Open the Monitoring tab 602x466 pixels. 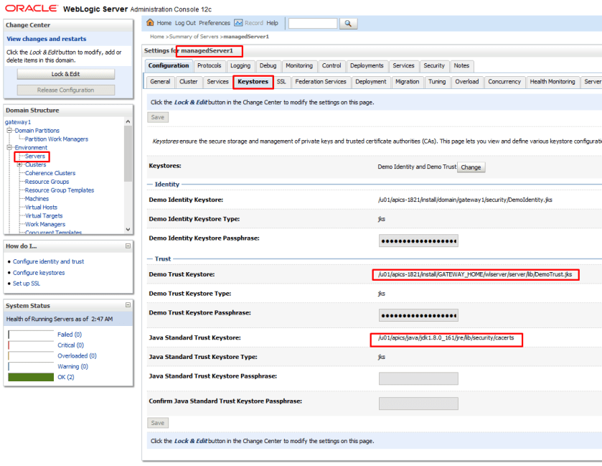coord(299,66)
